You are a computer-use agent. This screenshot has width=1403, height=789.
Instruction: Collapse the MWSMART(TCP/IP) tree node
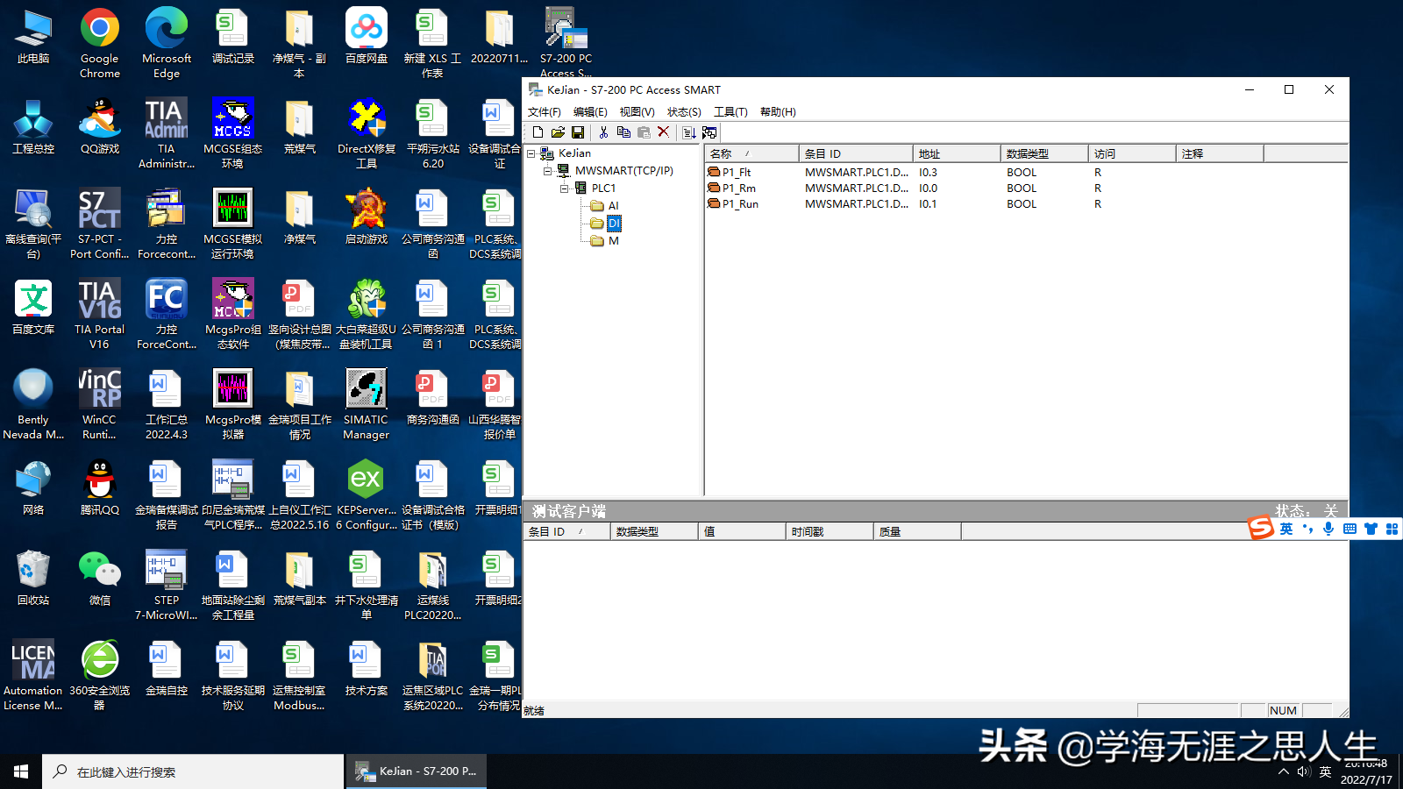pyautogui.click(x=547, y=171)
